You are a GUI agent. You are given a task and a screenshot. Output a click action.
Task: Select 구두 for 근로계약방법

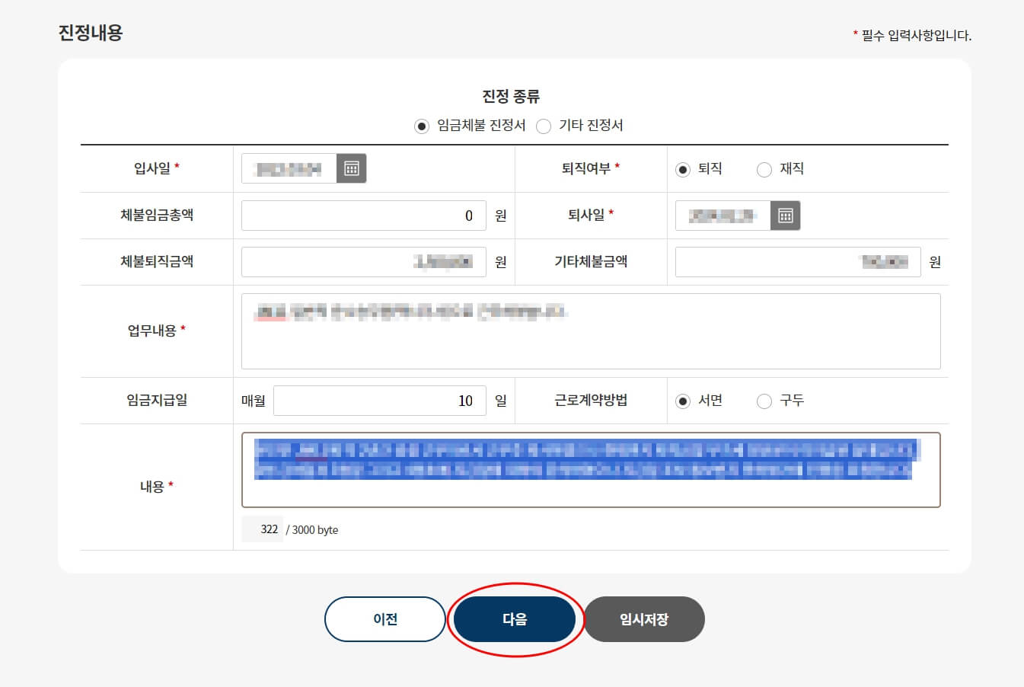click(x=764, y=401)
